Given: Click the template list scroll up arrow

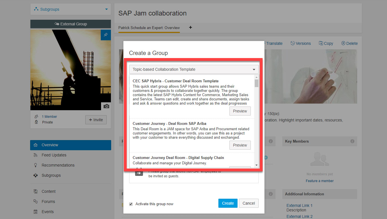Looking at the screenshot, I should pyautogui.click(x=256, y=77).
